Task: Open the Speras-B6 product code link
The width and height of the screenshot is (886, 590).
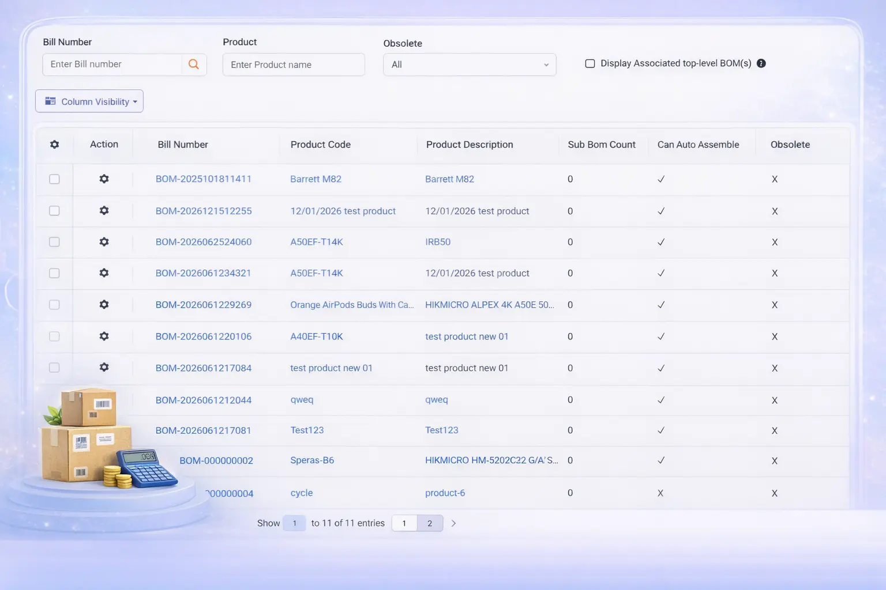Action: (312, 460)
